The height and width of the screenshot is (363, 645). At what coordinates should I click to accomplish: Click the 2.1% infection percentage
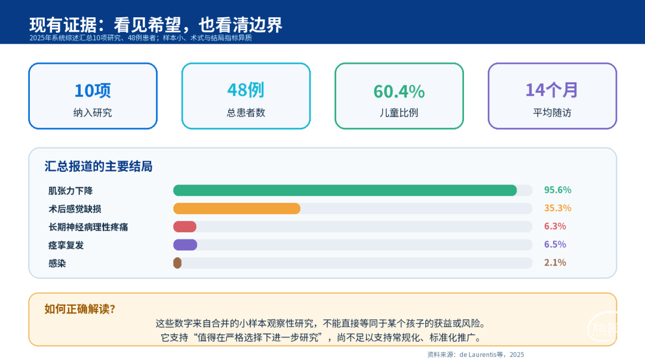[x=555, y=262]
